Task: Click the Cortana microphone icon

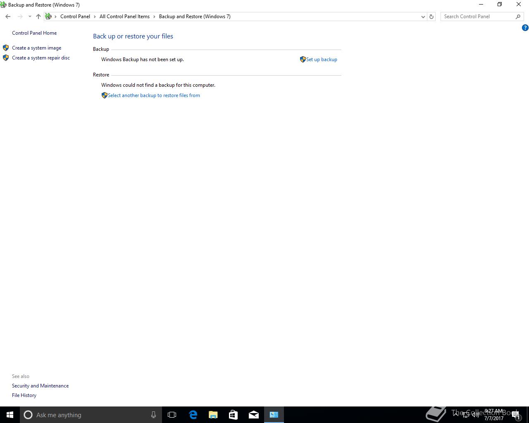Action: point(153,415)
